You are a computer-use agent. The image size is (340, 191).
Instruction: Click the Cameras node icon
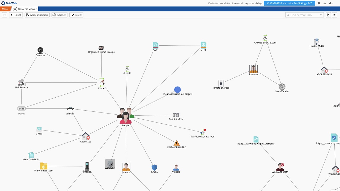(x=40, y=50)
